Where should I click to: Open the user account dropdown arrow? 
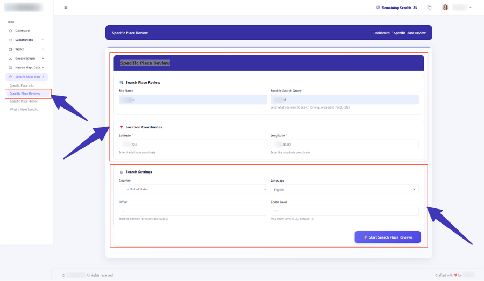(471, 8)
